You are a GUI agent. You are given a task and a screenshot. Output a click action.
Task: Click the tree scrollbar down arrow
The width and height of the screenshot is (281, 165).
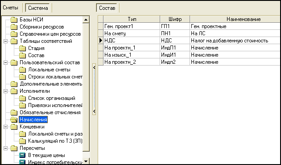86,161
